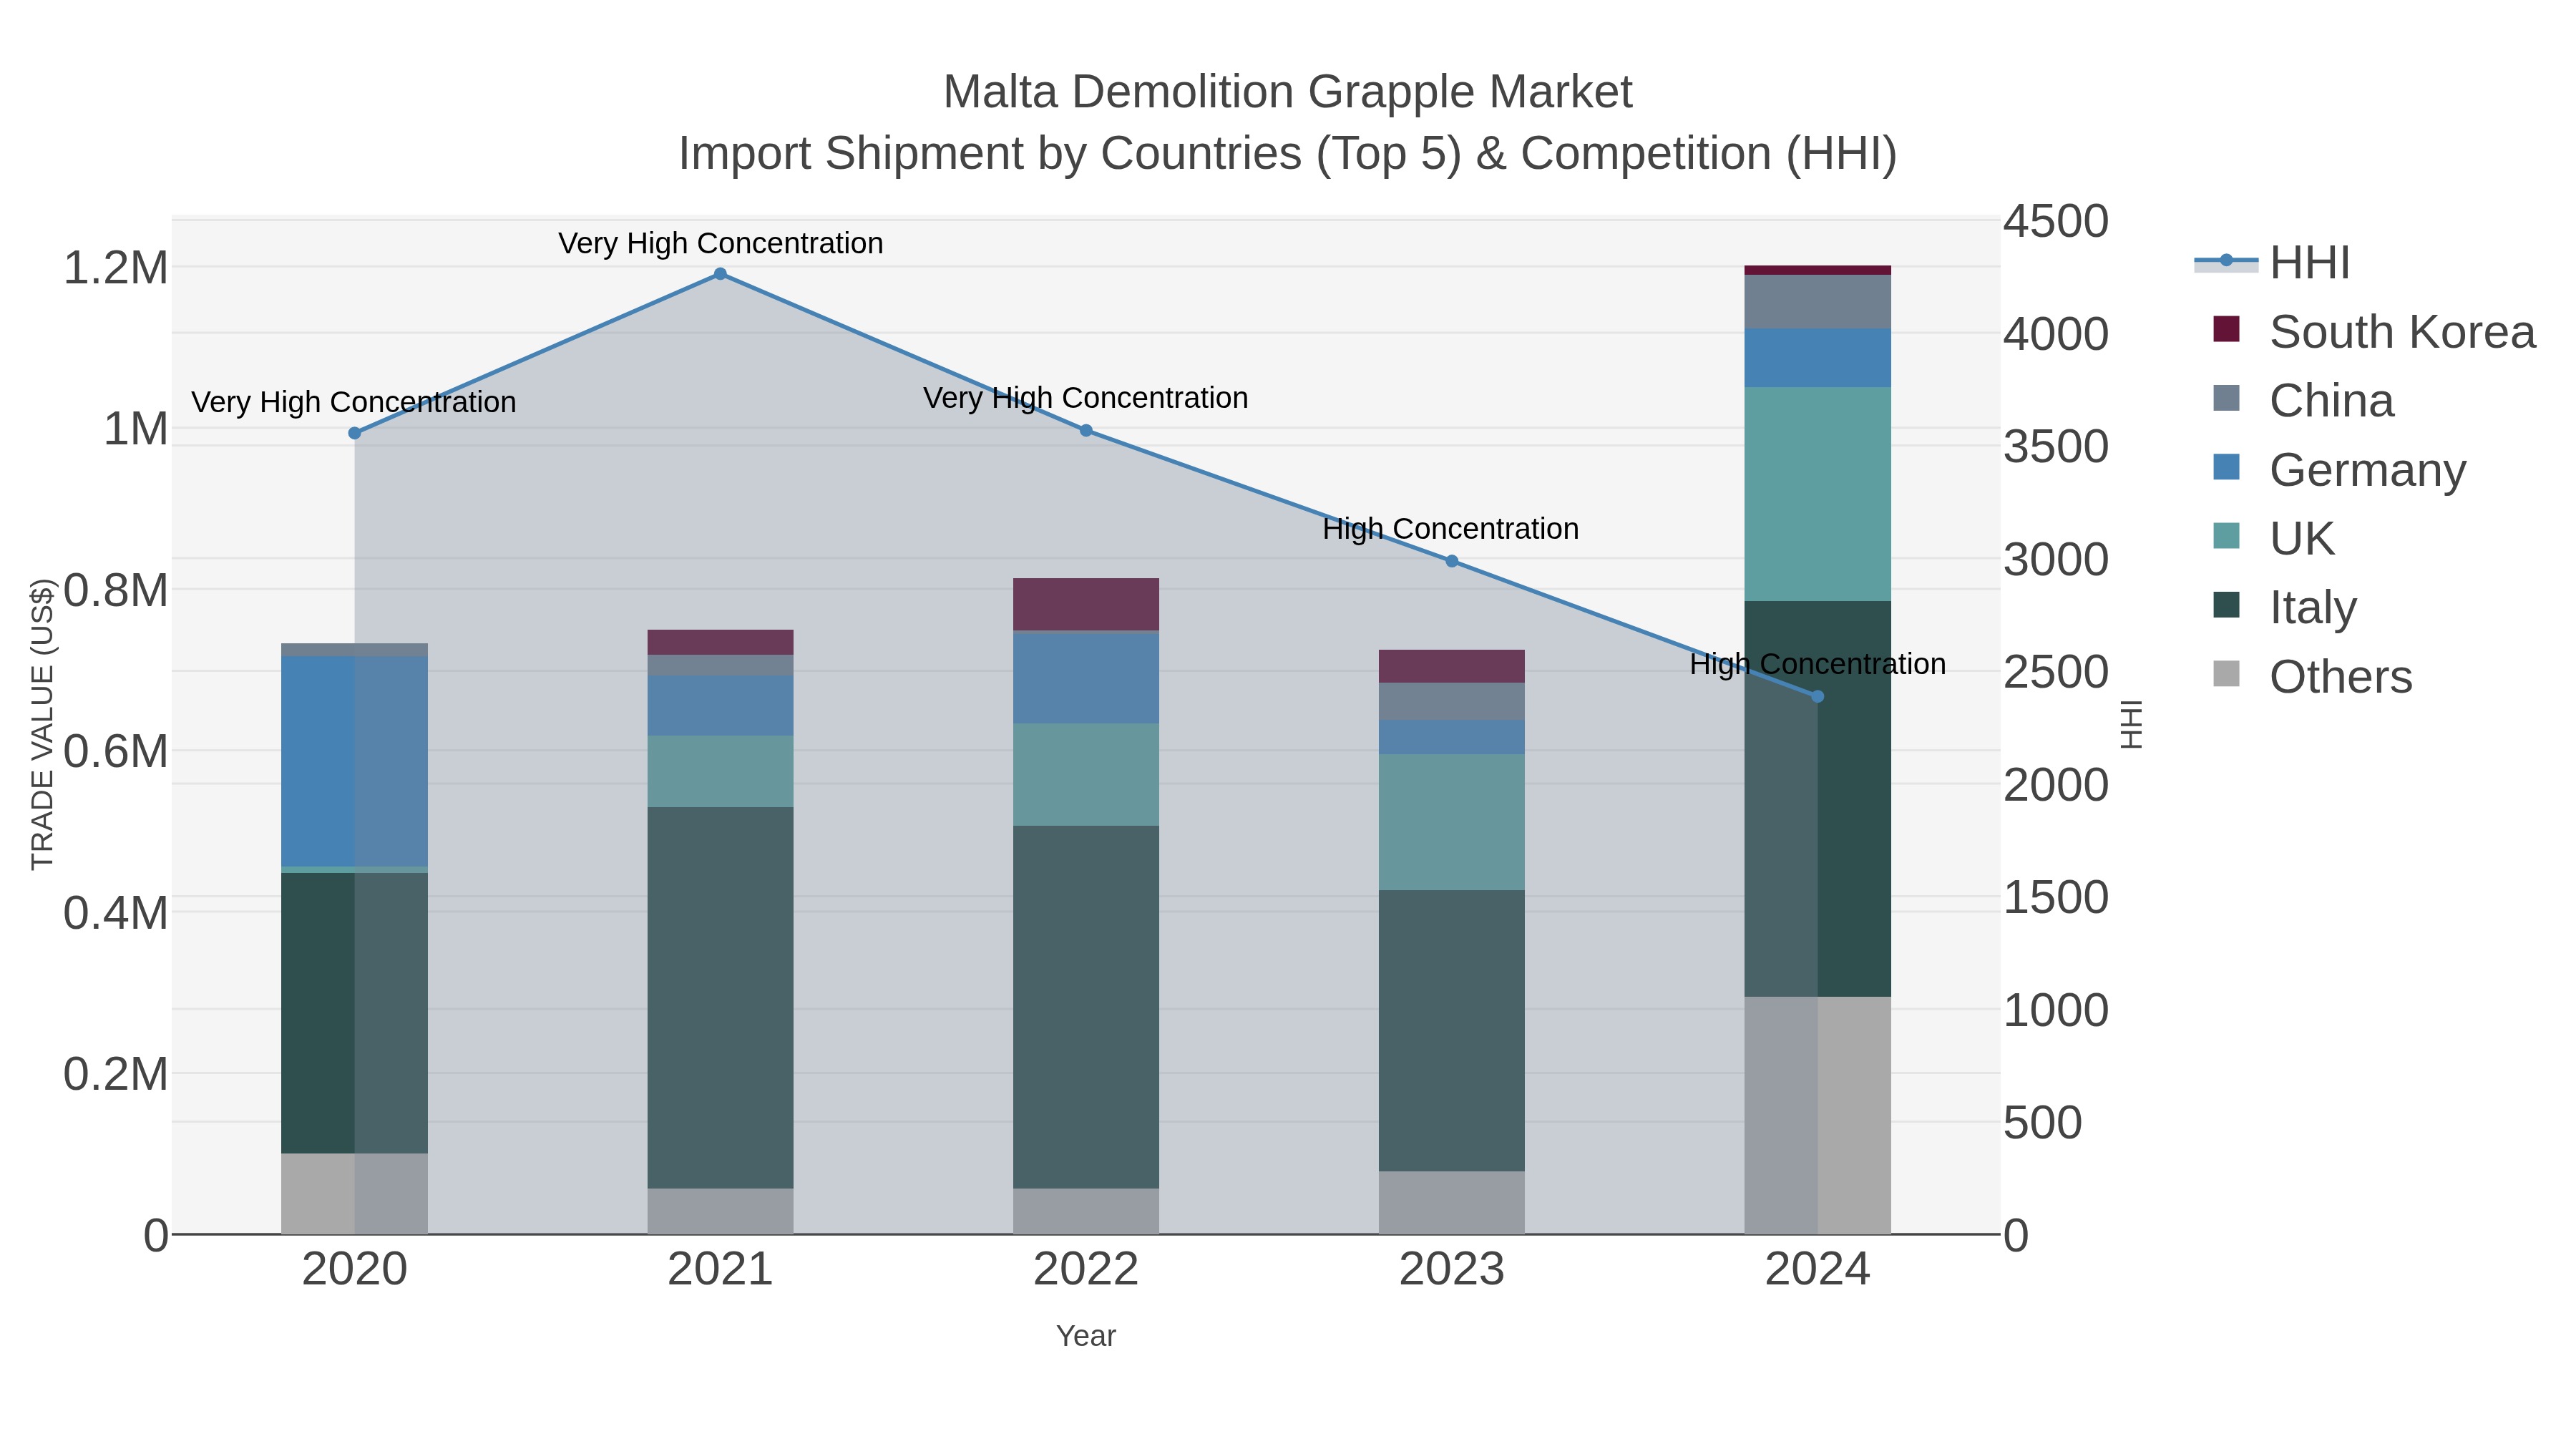Image resolution: width=2576 pixels, height=1449 pixels.
Task: Click the 2022 x-axis year label
Action: tap(1086, 1270)
